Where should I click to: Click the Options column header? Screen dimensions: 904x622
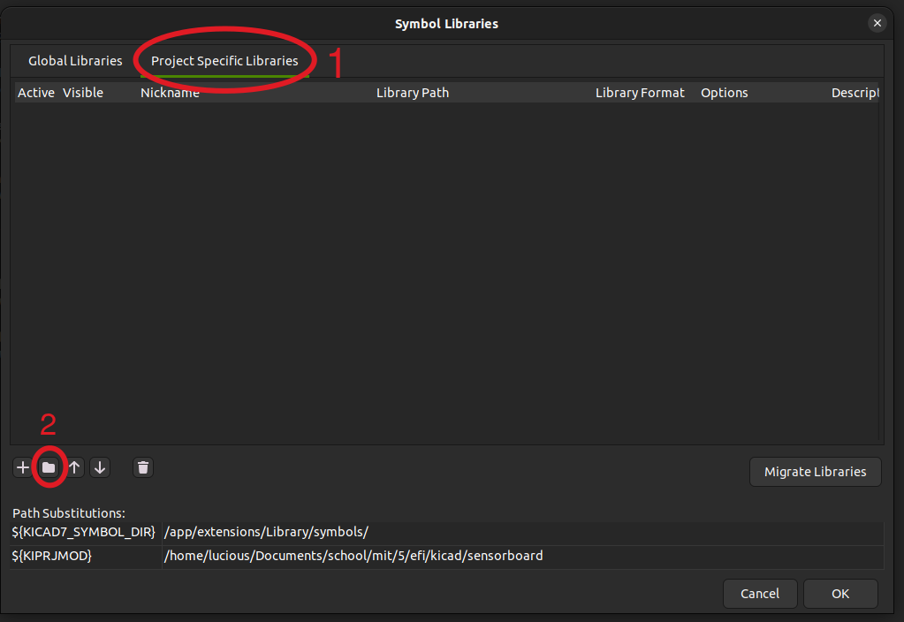[x=724, y=92]
